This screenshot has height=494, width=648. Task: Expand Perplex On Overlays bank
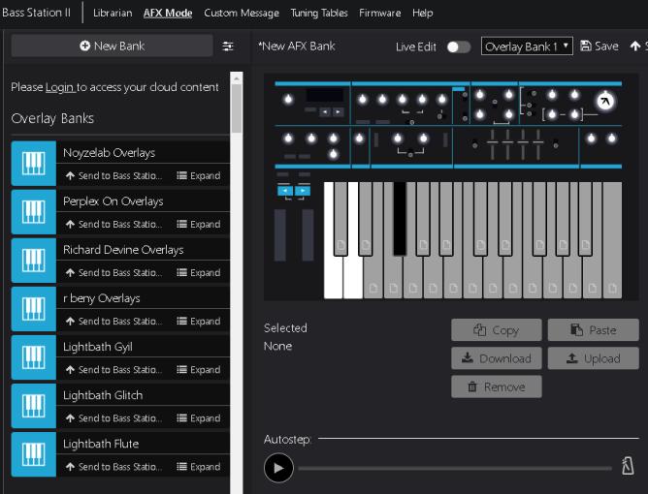click(198, 224)
